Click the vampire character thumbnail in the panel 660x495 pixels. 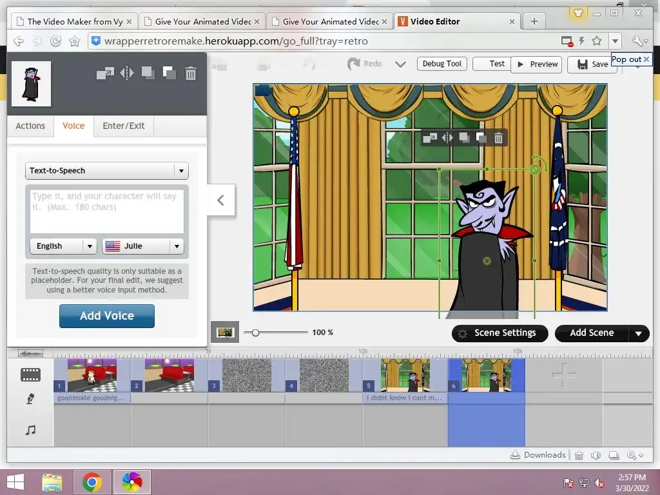(x=31, y=84)
